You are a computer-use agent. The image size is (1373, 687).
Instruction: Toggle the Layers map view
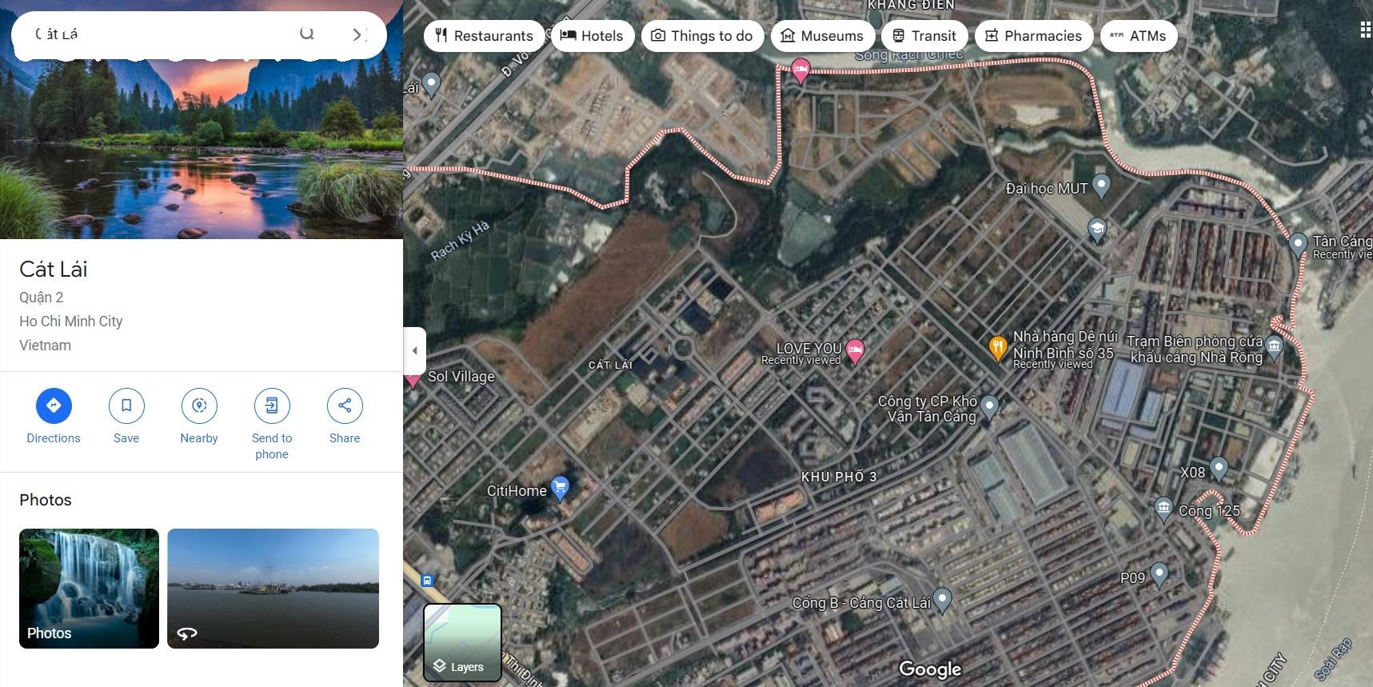pos(462,643)
